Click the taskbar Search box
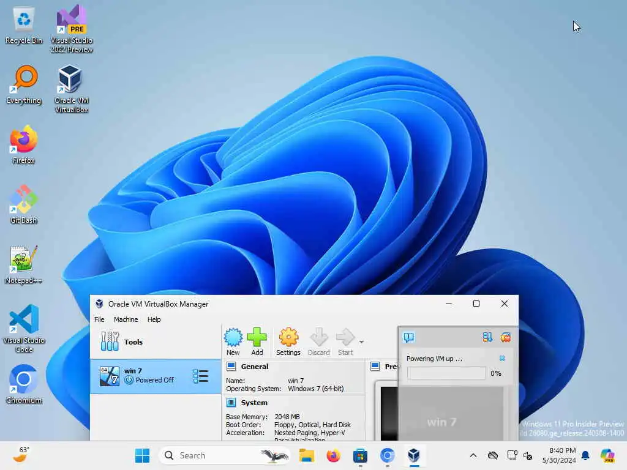 click(225, 455)
